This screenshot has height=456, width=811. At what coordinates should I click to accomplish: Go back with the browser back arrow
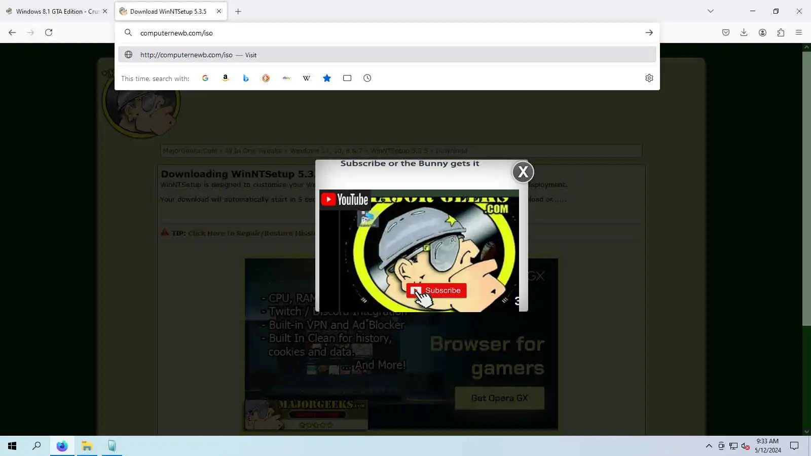click(x=12, y=32)
